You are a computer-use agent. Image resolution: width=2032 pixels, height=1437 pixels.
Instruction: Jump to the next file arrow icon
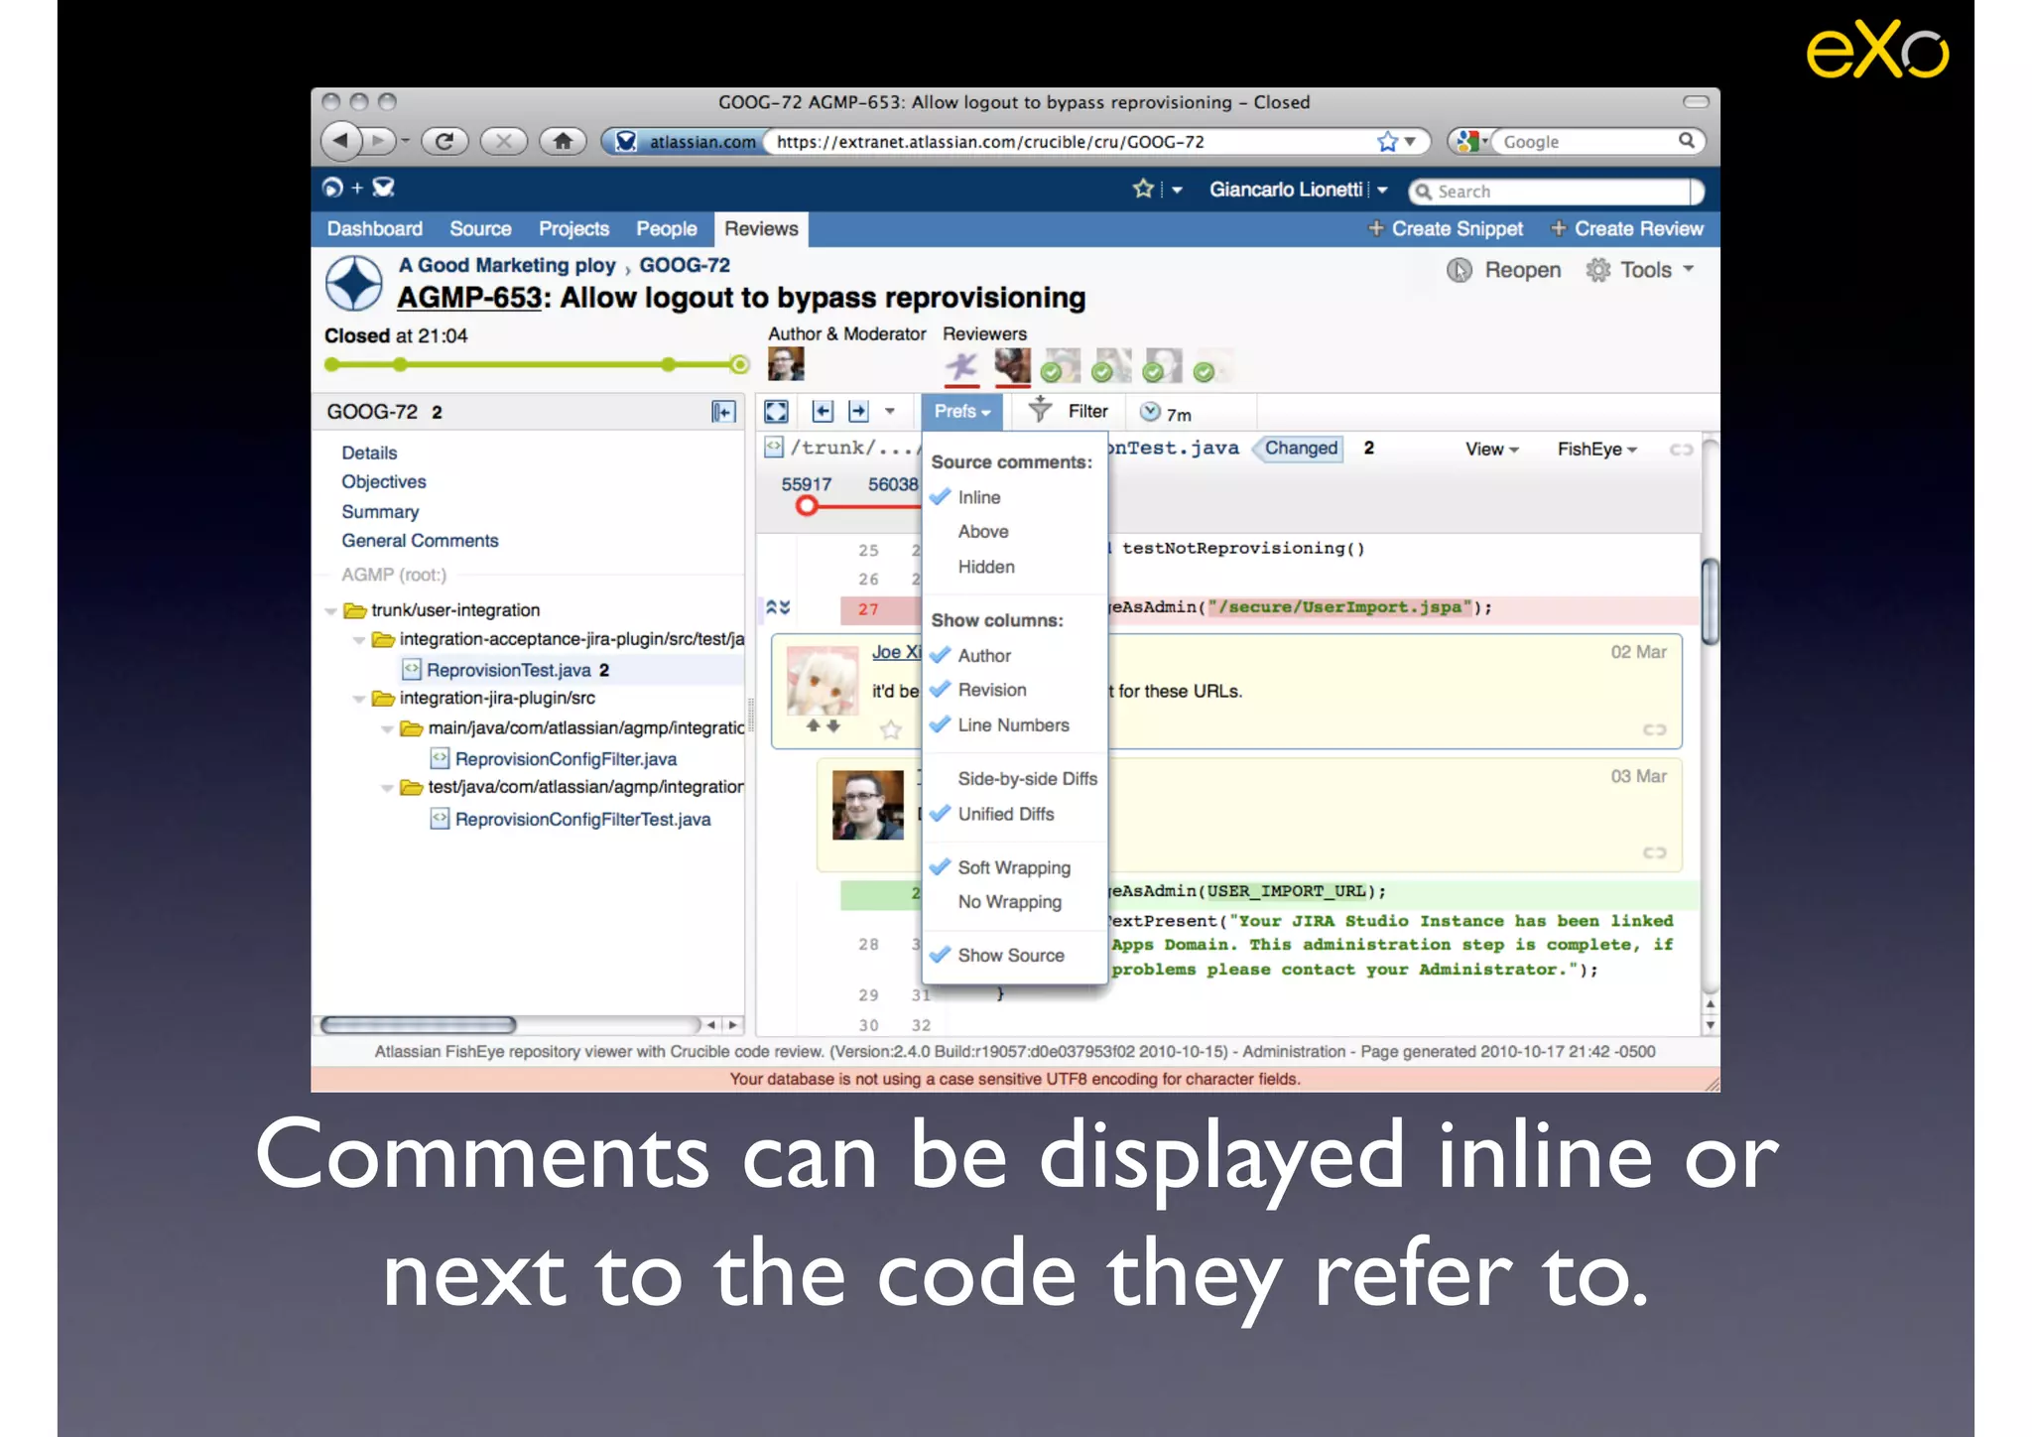pos(858,411)
